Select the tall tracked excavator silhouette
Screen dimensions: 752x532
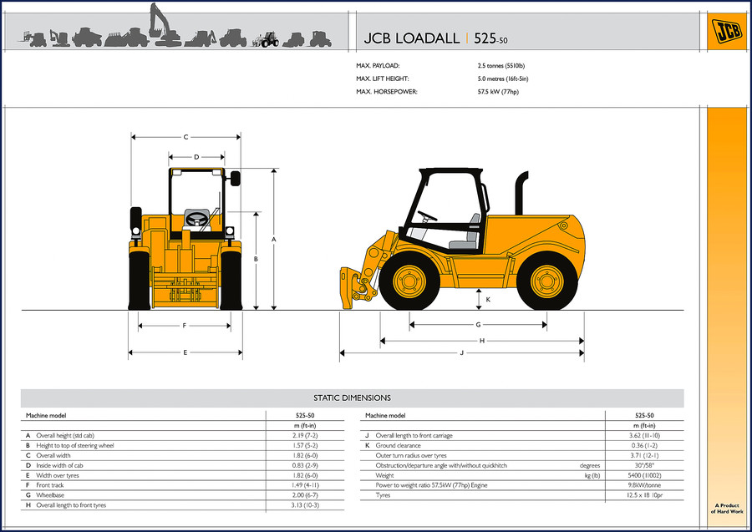pos(164,25)
